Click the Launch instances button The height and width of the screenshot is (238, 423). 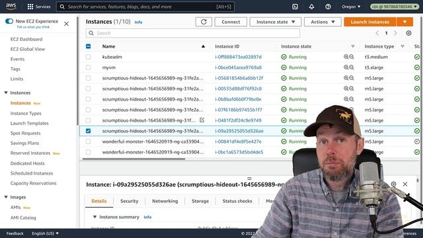[370, 22]
